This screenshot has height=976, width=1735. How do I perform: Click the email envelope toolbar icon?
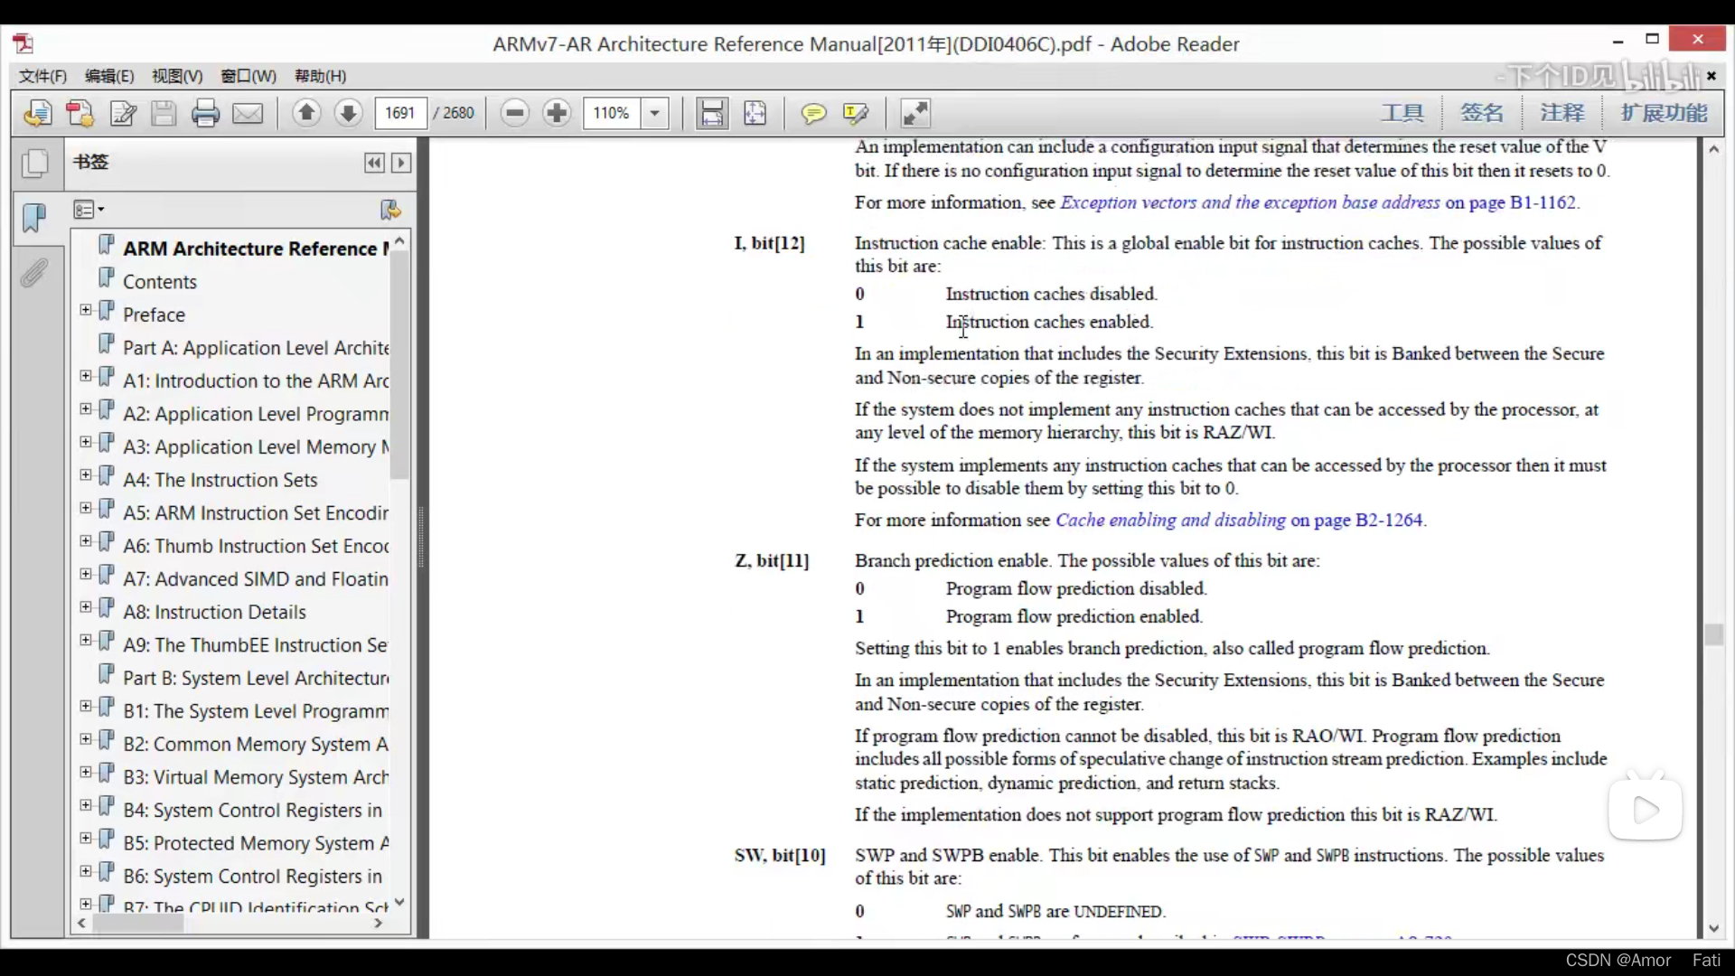point(248,113)
